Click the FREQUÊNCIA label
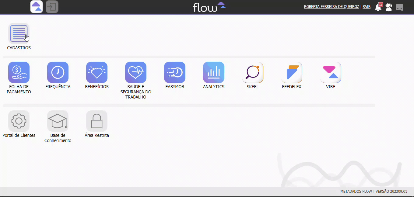 [x=58, y=87]
